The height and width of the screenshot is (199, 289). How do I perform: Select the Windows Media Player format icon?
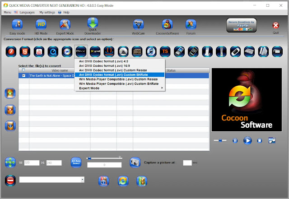(67, 51)
